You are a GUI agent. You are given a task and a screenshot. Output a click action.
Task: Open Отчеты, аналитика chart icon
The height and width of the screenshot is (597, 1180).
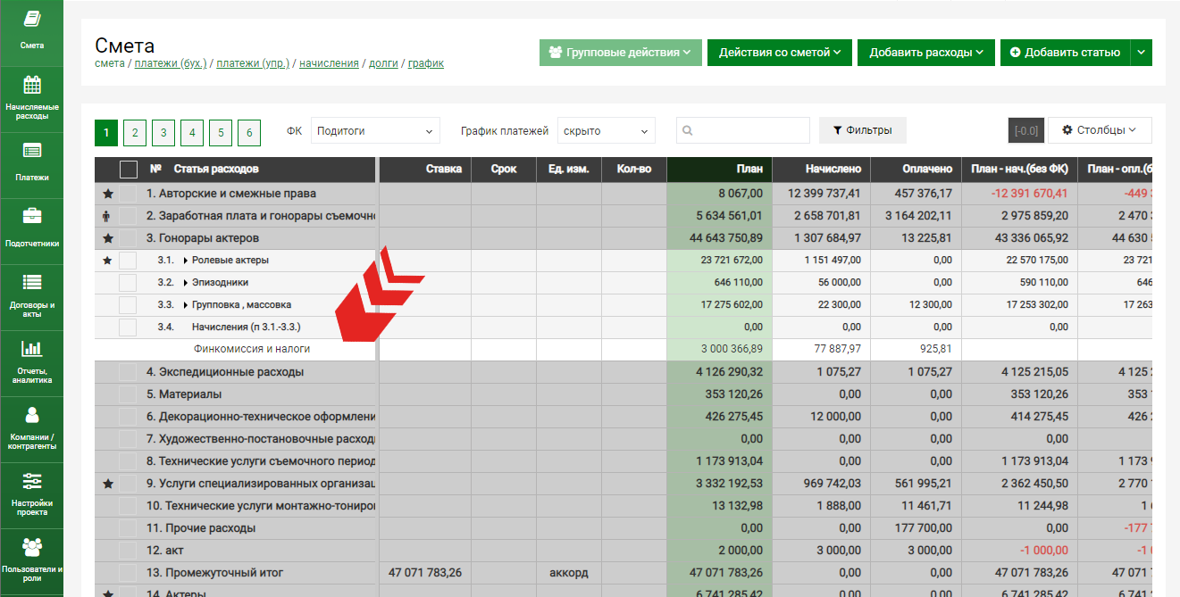[x=32, y=349]
